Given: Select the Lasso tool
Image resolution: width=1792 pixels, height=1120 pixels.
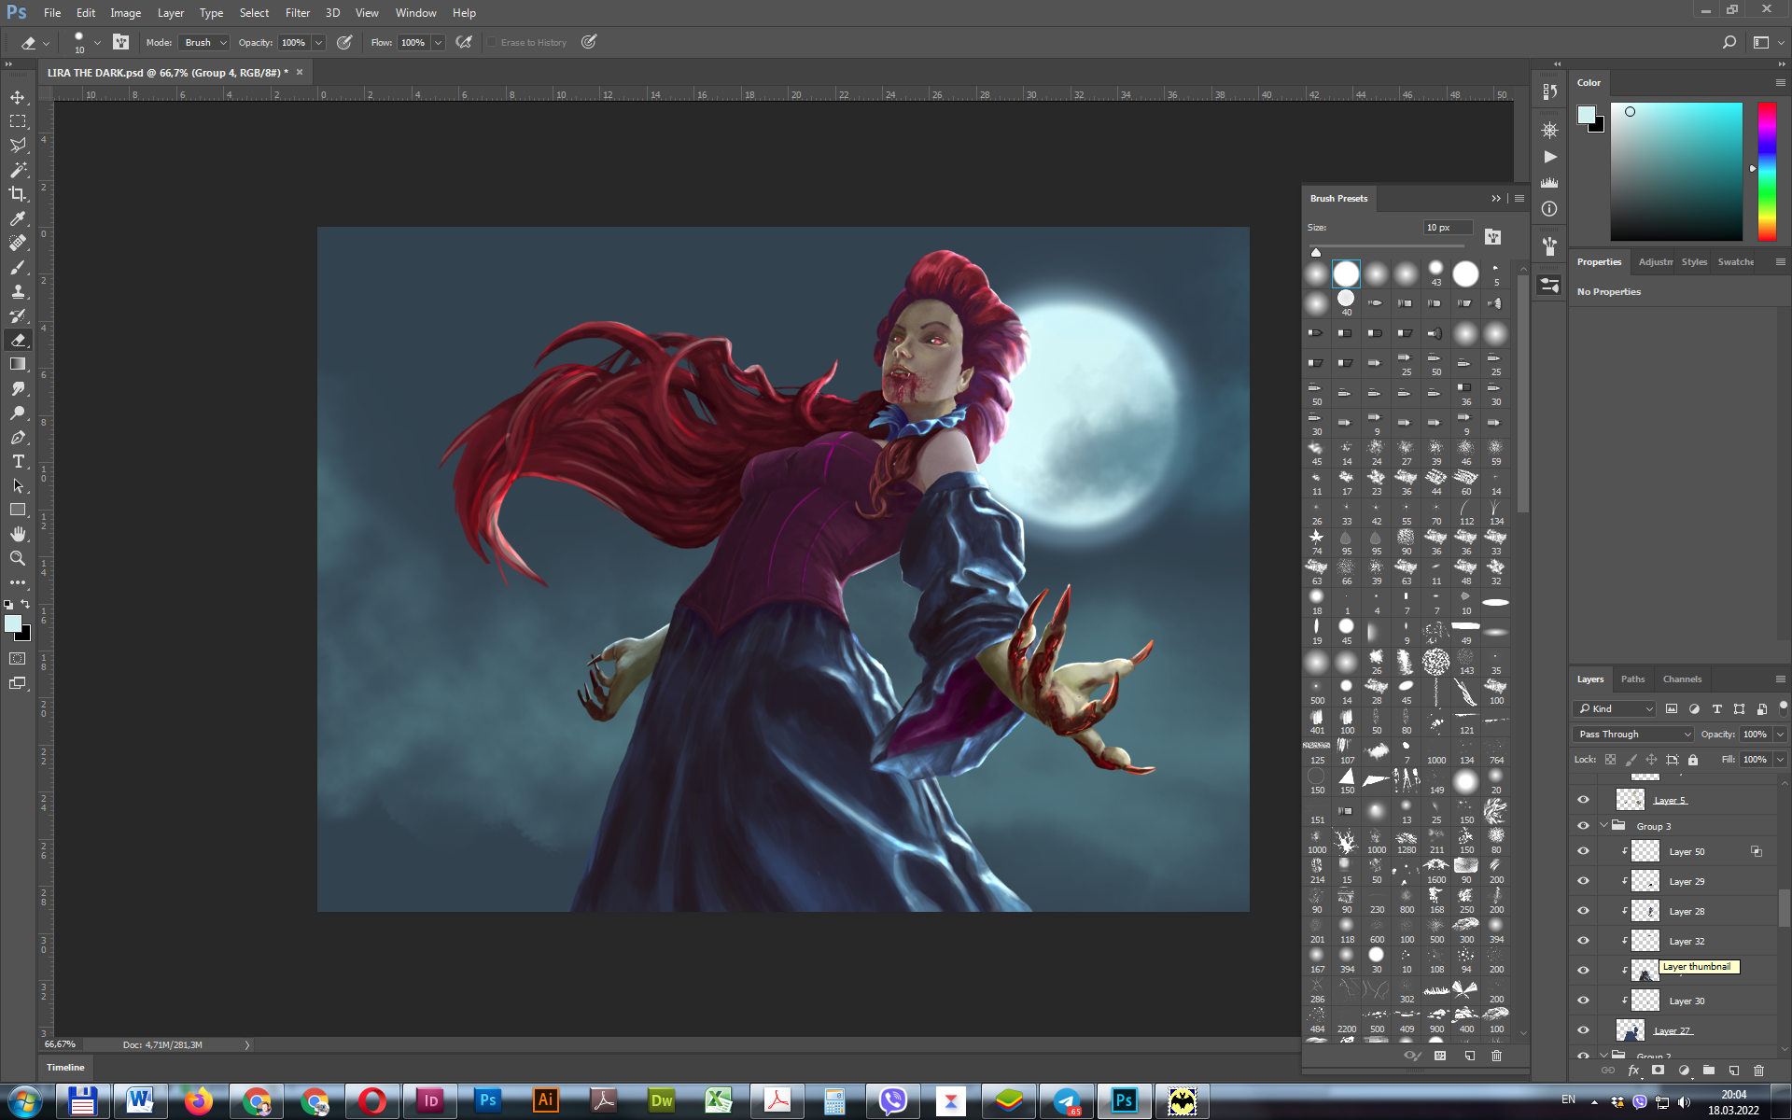Looking at the screenshot, I should click(18, 146).
